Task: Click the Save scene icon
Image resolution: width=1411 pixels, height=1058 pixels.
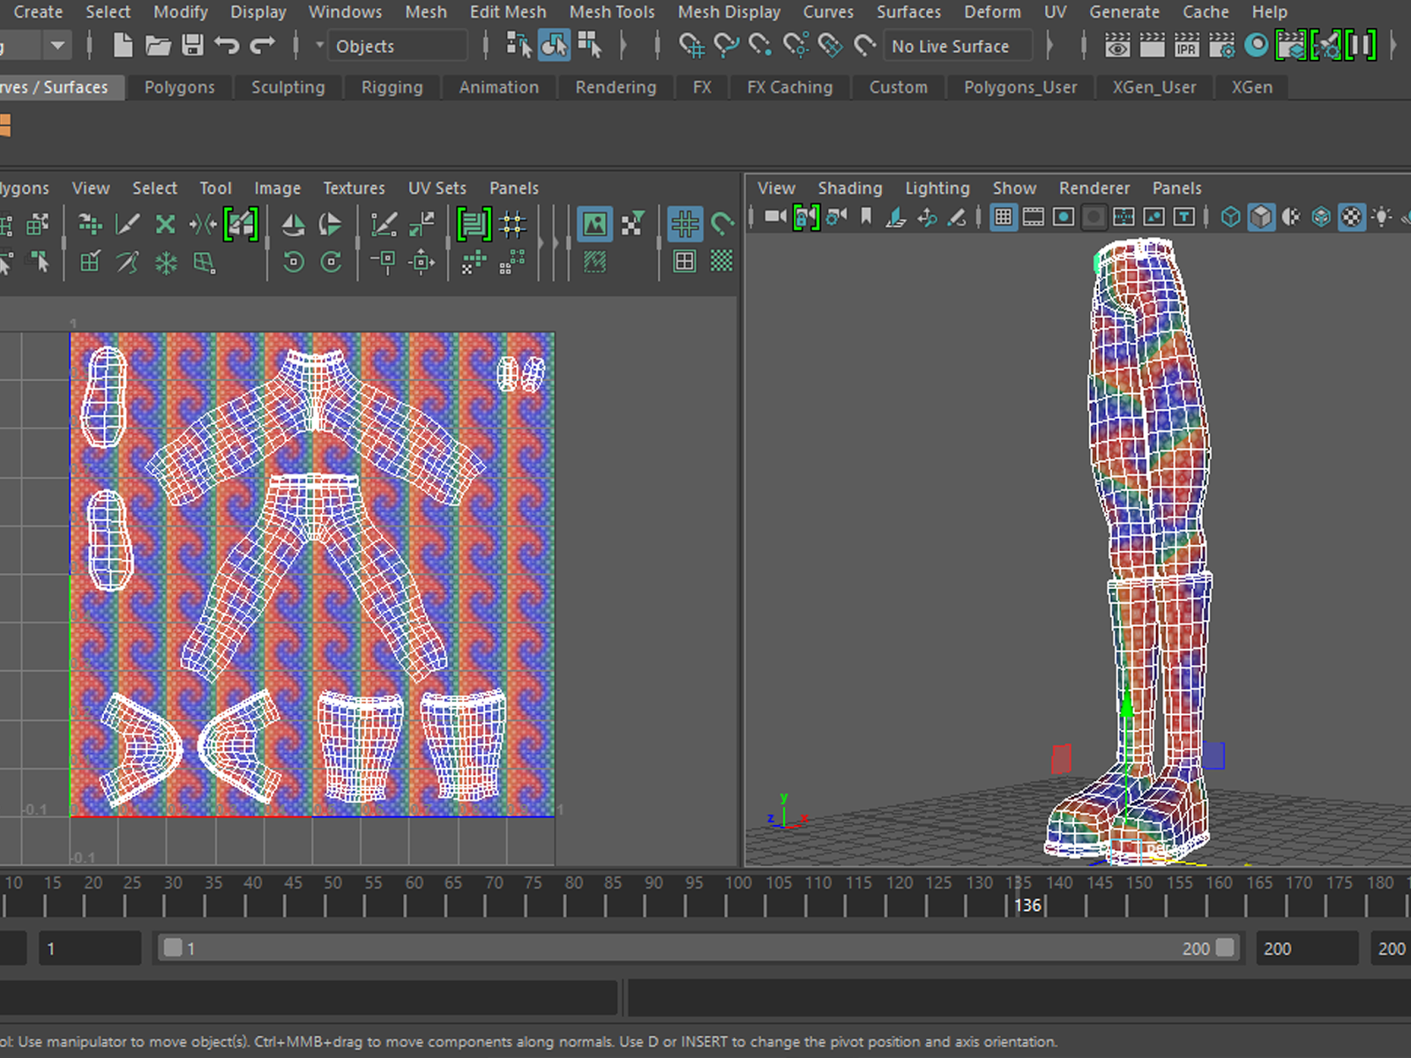Action: pos(192,45)
